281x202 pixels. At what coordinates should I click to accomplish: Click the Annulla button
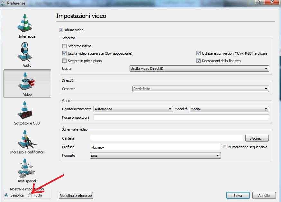pyautogui.click(x=264, y=196)
